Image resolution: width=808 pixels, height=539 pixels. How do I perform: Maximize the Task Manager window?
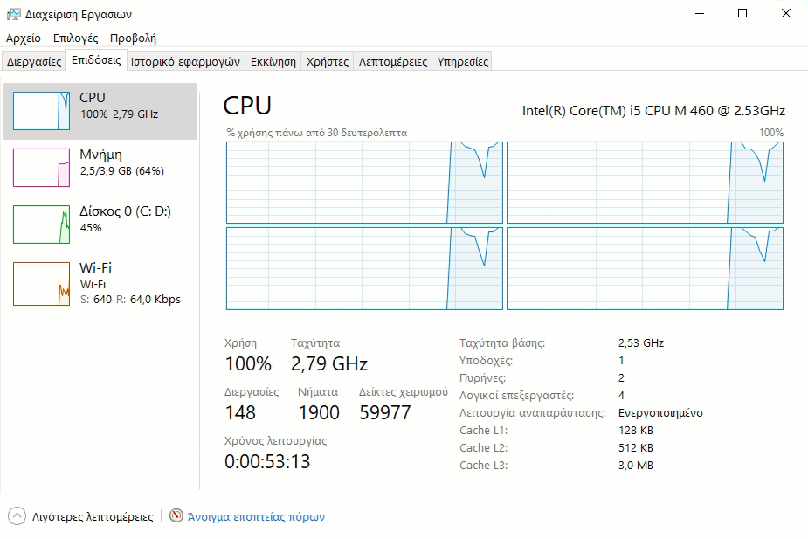tap(742, 14)
